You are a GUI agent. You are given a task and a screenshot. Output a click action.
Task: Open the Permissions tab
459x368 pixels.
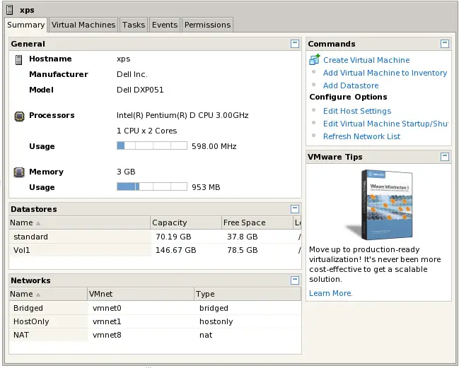click(x=207, y=25)
